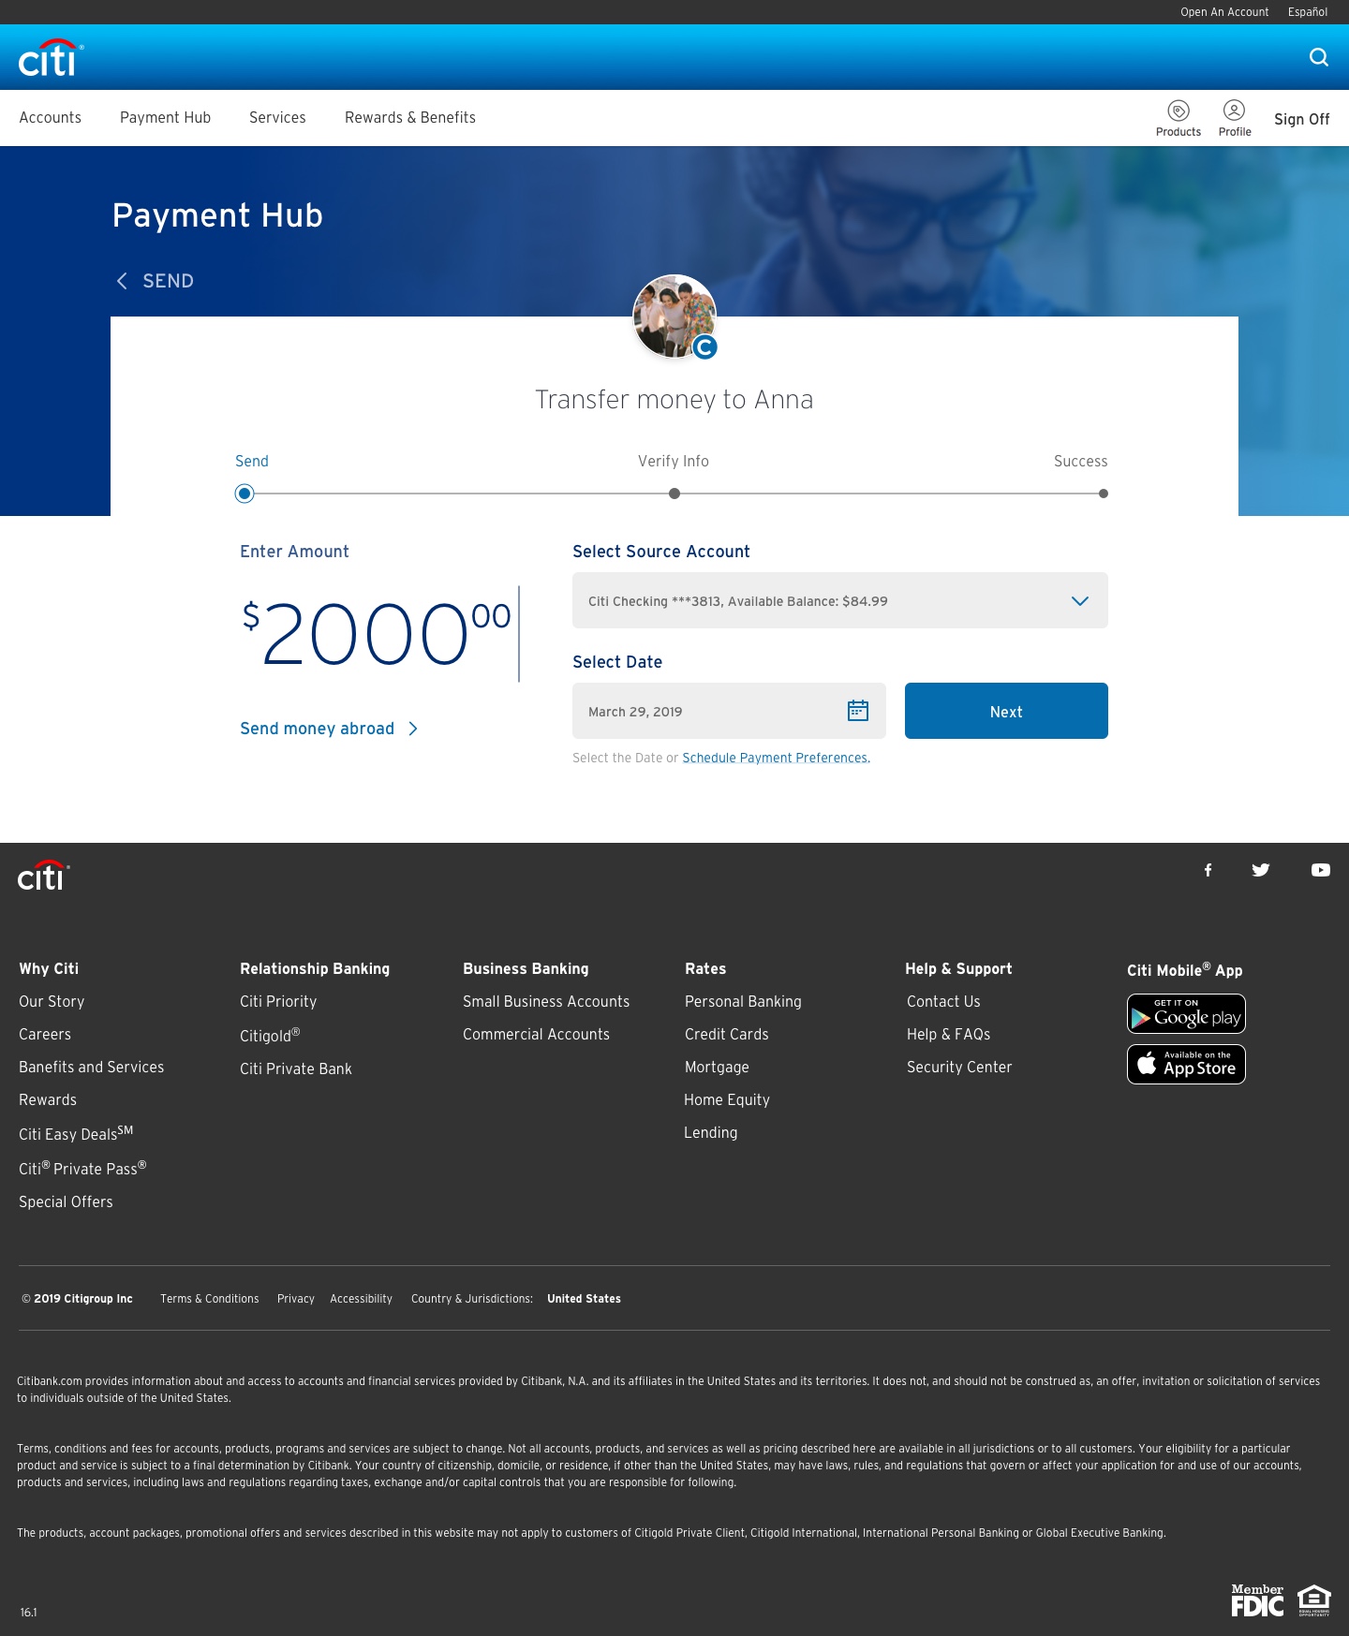Open Lending link
1349x1636 pixels.
pos(710,1132)
